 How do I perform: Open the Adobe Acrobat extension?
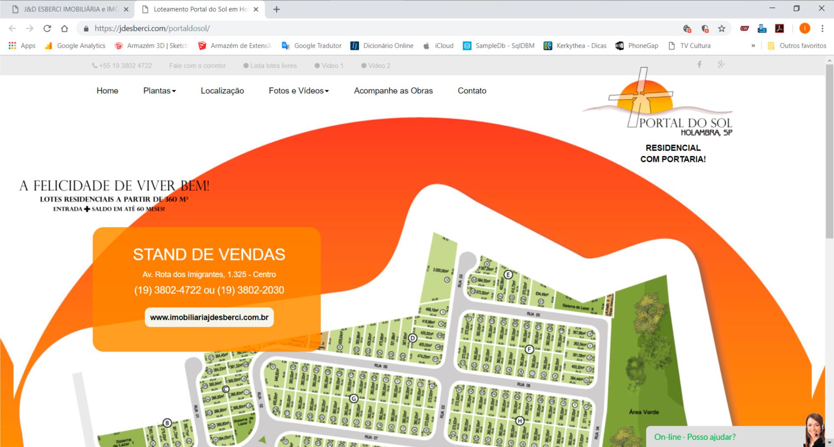tap(780, 29)
